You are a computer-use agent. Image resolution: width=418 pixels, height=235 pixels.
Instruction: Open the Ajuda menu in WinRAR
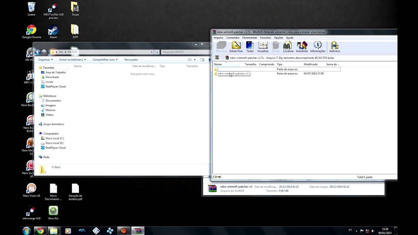tap(290, 38)
